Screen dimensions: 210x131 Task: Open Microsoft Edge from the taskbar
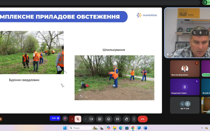tap(121, 128)
